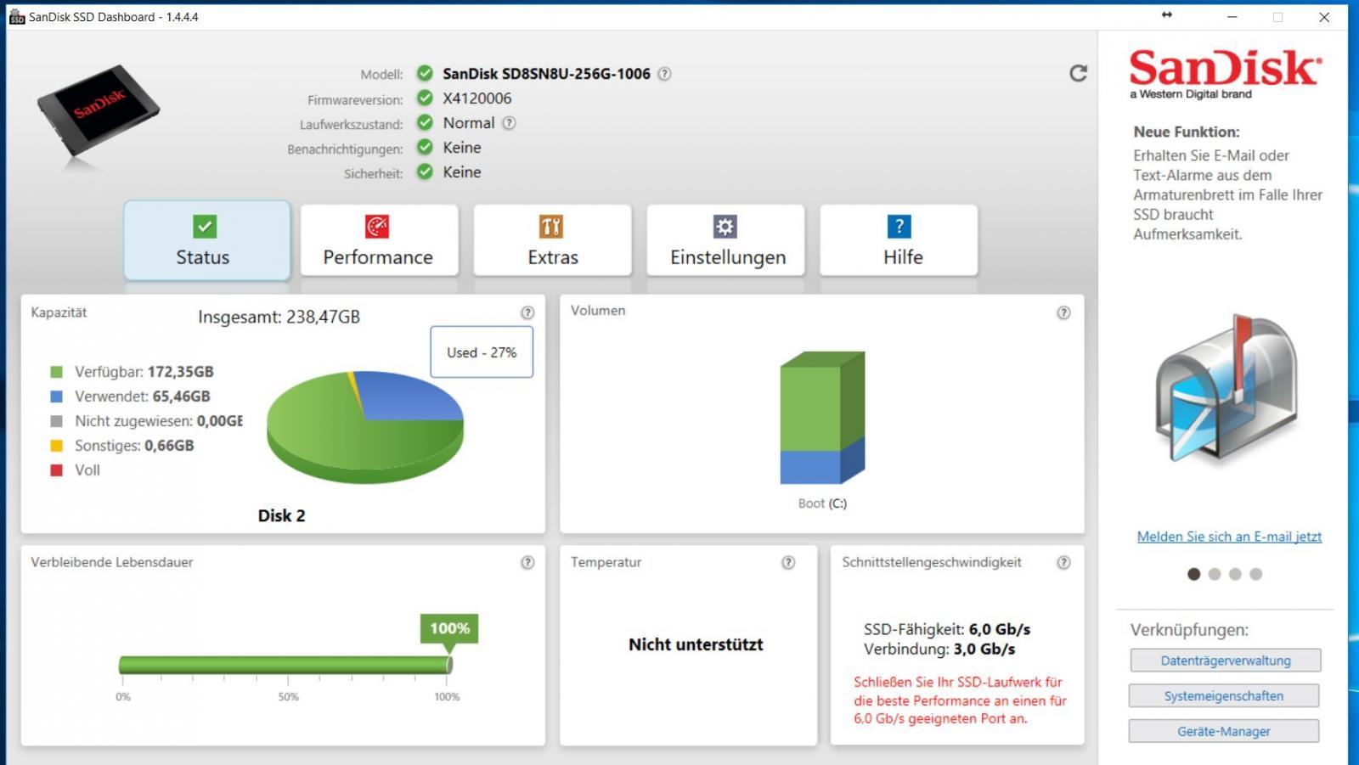Viewport: 1359px width, 765px height.
Task: Click the 100% life indicator label
Action: [449, 628]
